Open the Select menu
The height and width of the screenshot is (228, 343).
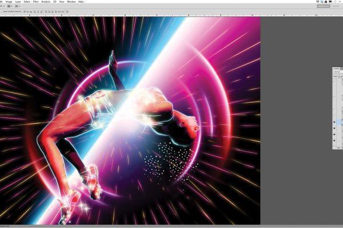pyautogui.click(x=27, y=2)
